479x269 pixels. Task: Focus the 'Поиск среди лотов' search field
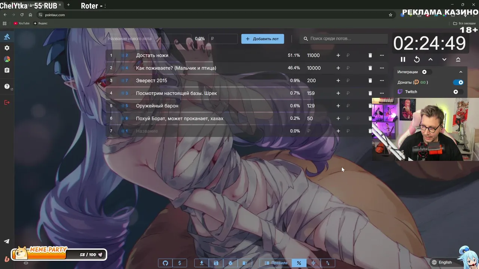coord(344,38)
